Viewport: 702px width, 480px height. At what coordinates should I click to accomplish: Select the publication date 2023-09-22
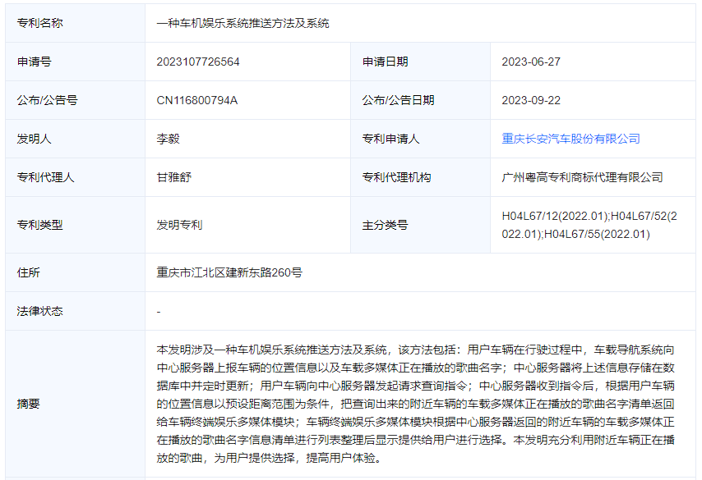pos(531,100)
